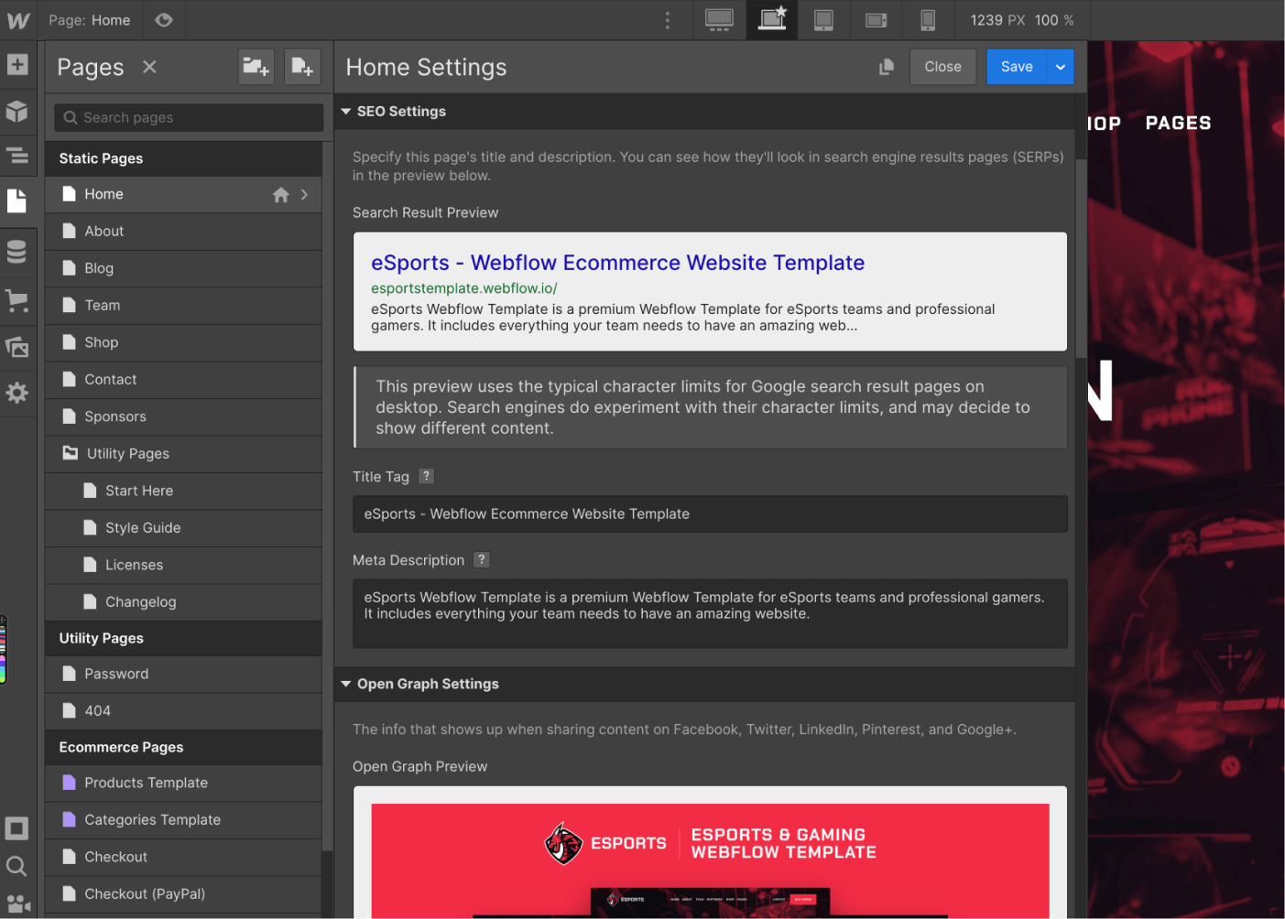Click the Close button
Screen dimensions: 1285x919
pyautogui.click(x=942, y=67)
